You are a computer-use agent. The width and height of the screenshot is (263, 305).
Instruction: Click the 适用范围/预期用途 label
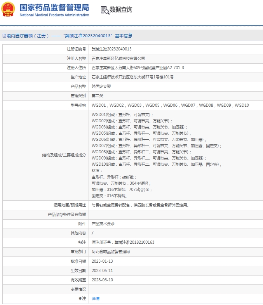[70, 205]
